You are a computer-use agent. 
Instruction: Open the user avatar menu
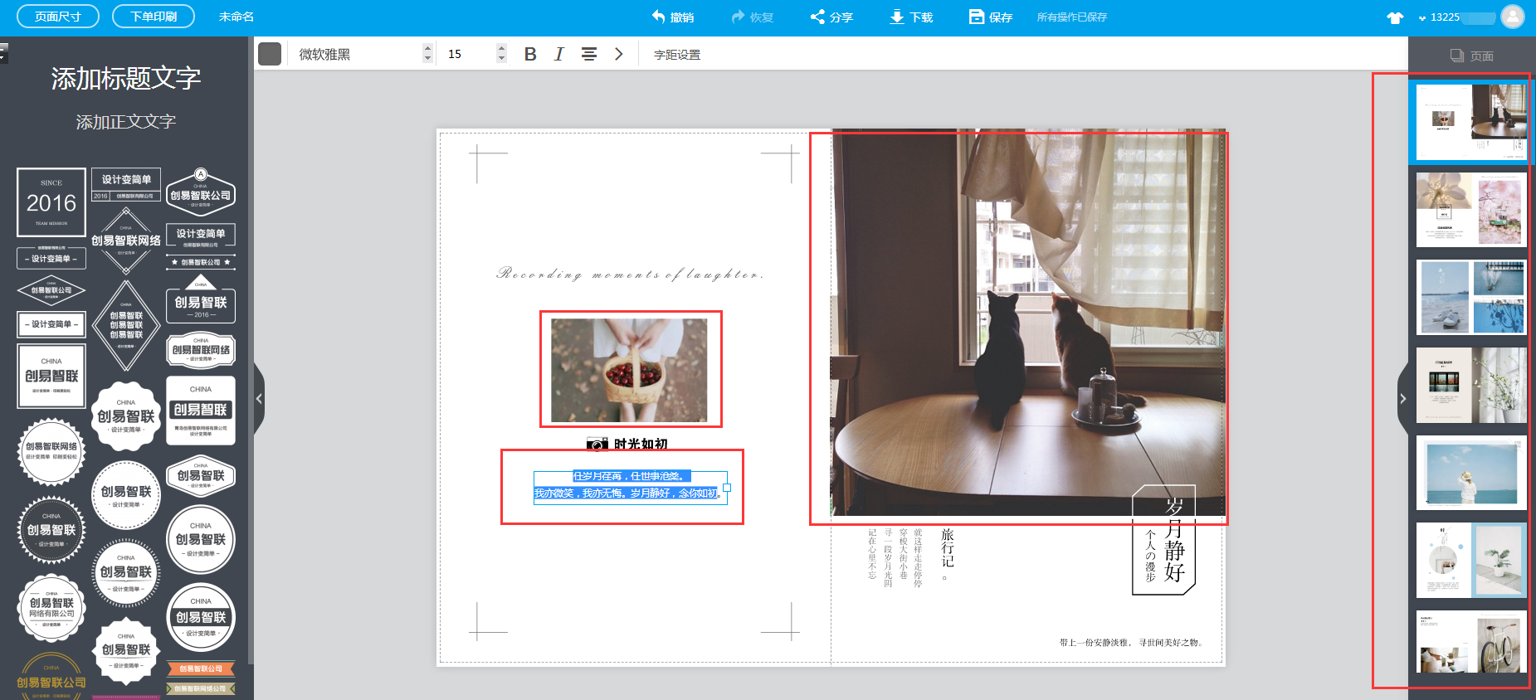(1513, 17)
